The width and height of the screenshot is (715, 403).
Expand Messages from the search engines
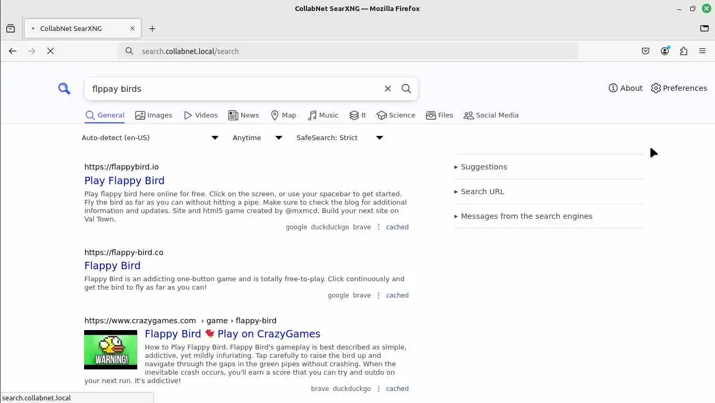click(x=548, y=216)
